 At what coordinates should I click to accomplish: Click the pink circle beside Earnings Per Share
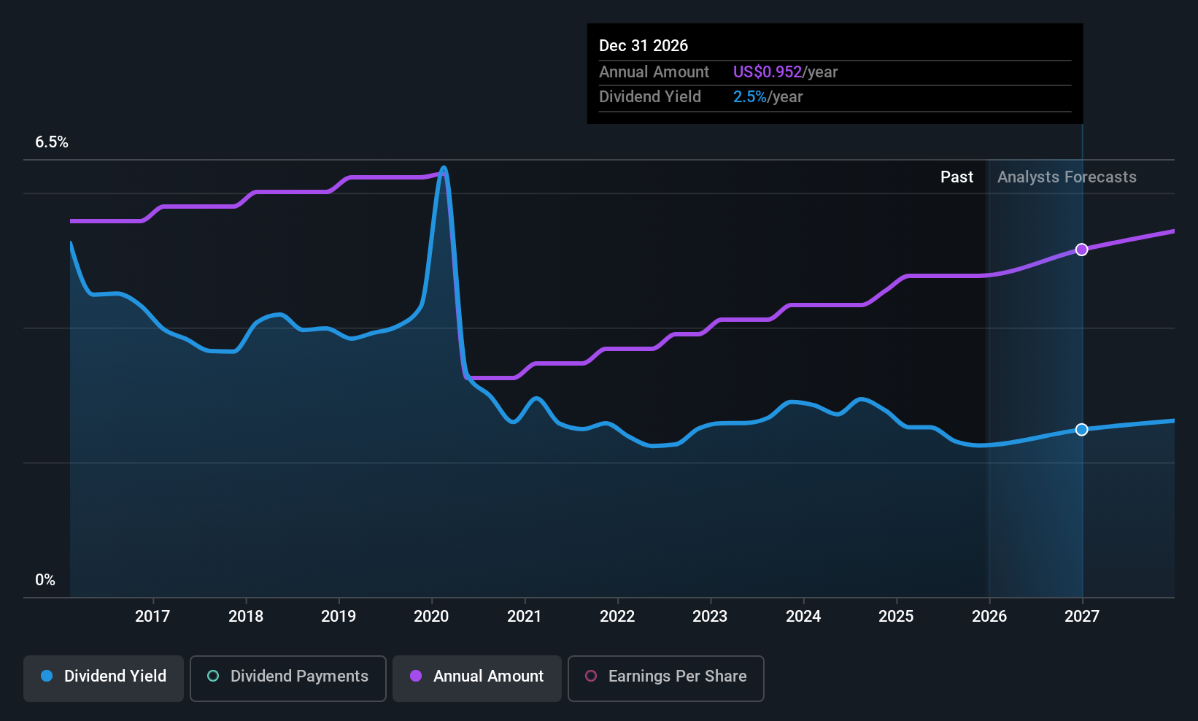pyautogui.click(x=591, y=676)
